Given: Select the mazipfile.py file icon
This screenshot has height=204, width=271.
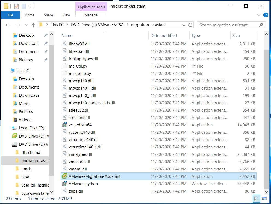Looking at the screenshot, I should coord(65,73).
